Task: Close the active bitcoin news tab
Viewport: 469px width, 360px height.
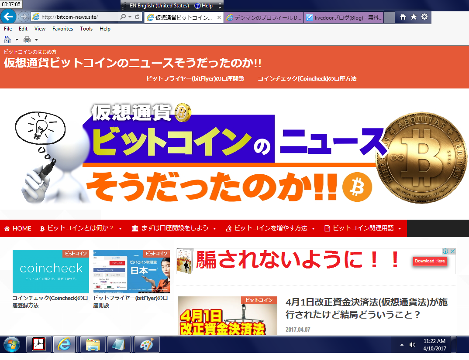Action: tap(219, 17)
